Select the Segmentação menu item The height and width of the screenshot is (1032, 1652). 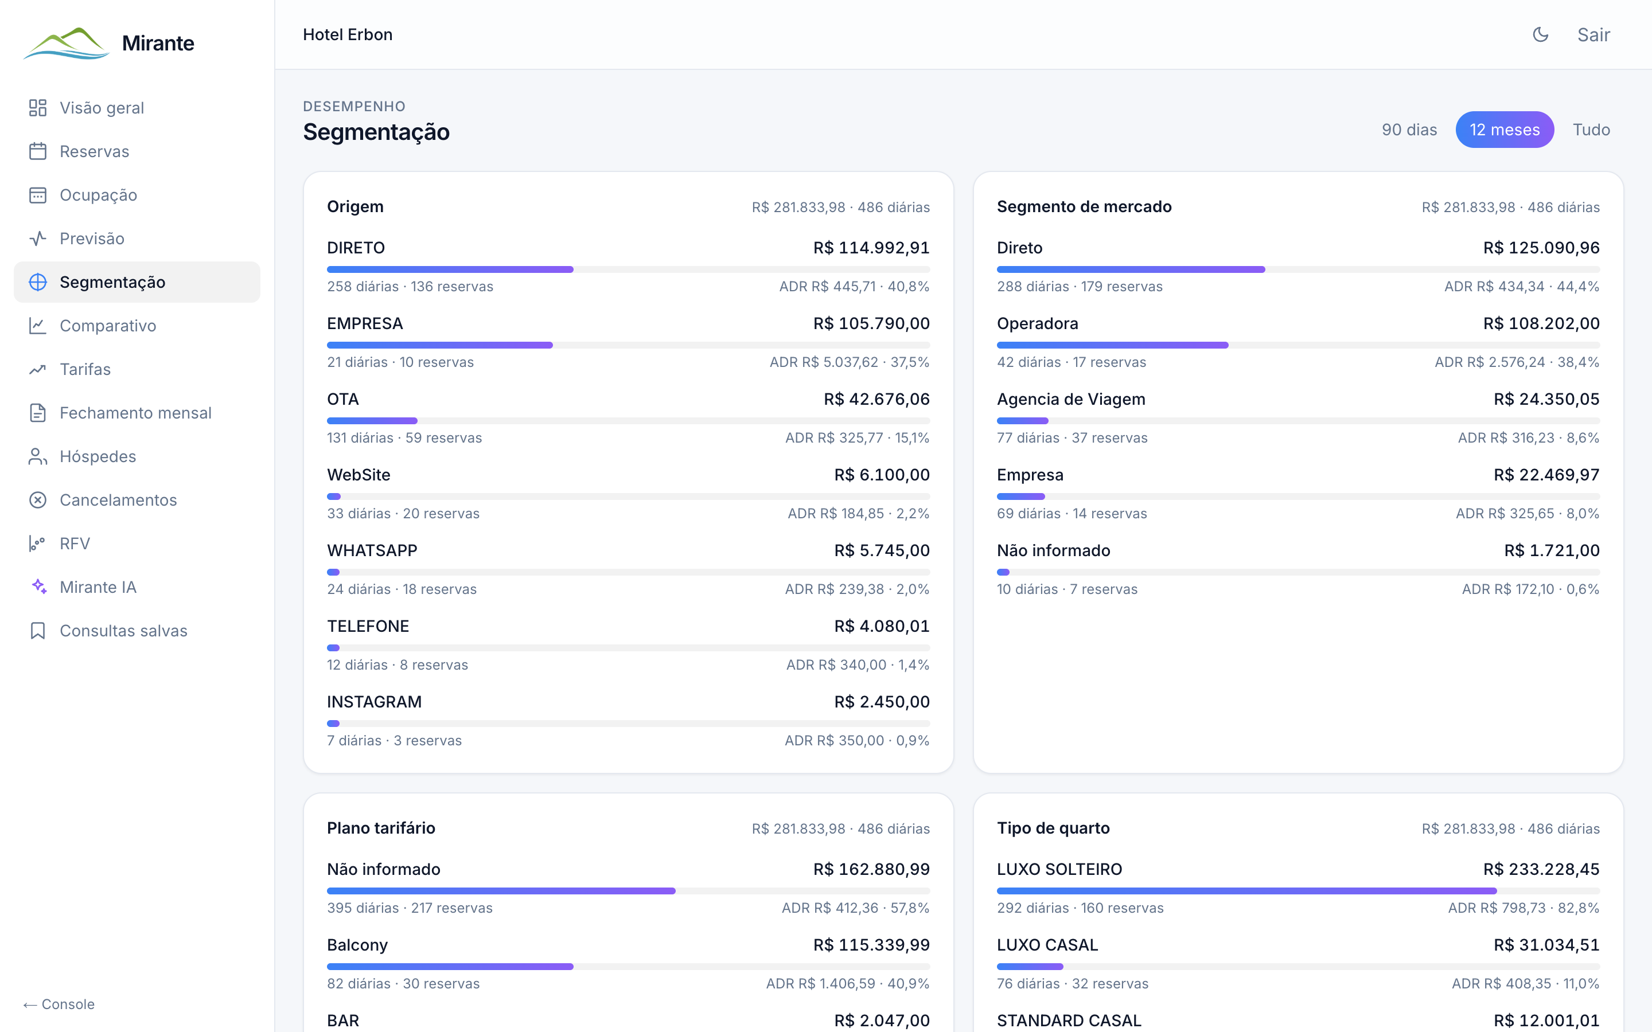[137, 282]
